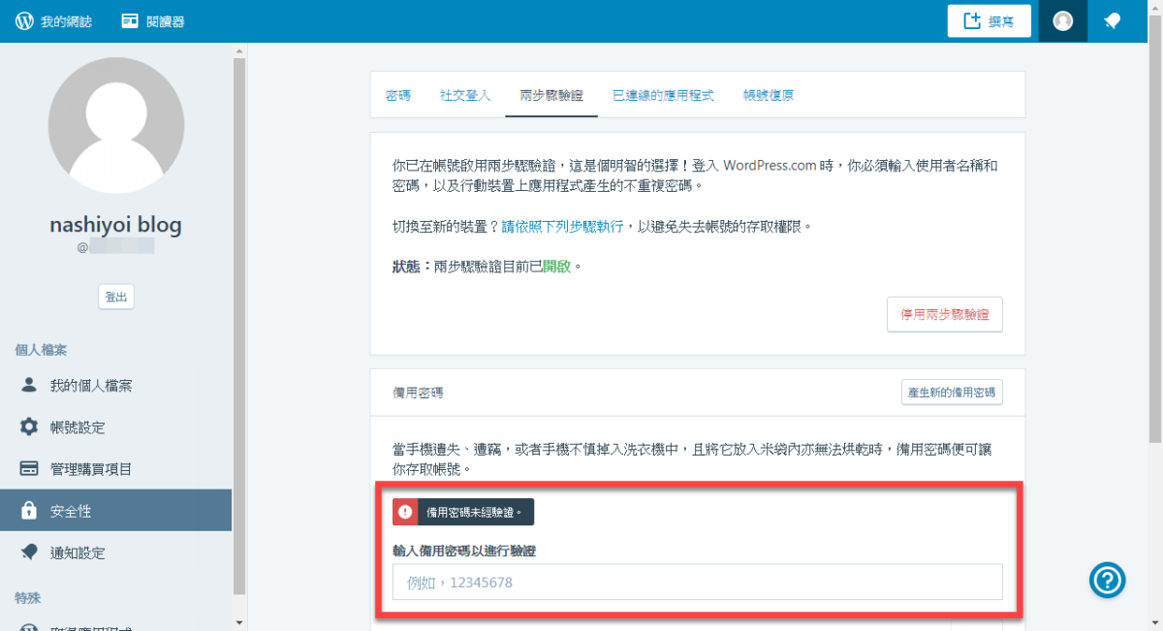The width and height of the screenshot is (1163, 631).
Task: Click the 安全性 lock icon
Action: click(x=29, y=510)
